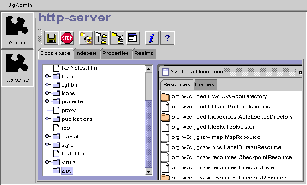Expand the servlet folder node
Screen dimensions: 307x185
[47, 137]
